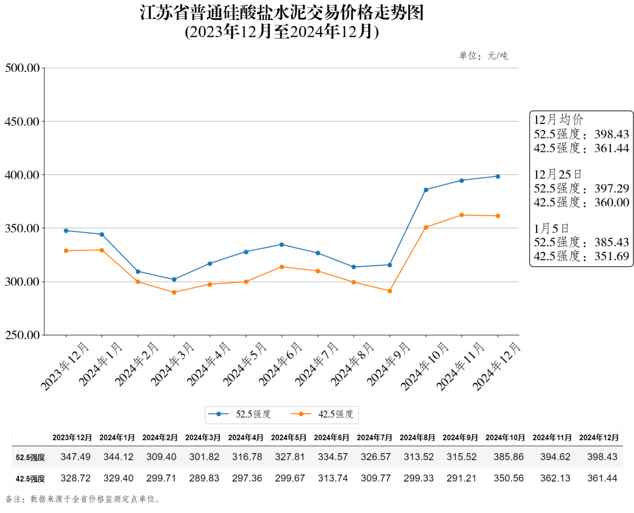Click the 2024年5月 x-axis label
The height and width of the screenshot is (513, 634).
tap(244, 364)
